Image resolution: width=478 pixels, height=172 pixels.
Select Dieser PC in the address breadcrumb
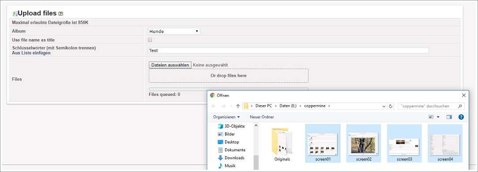click(263, 106)
